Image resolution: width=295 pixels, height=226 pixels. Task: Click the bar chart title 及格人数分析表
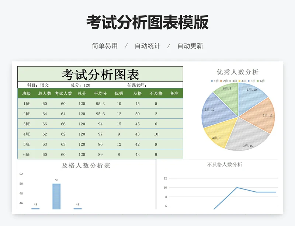coord(86,166)
